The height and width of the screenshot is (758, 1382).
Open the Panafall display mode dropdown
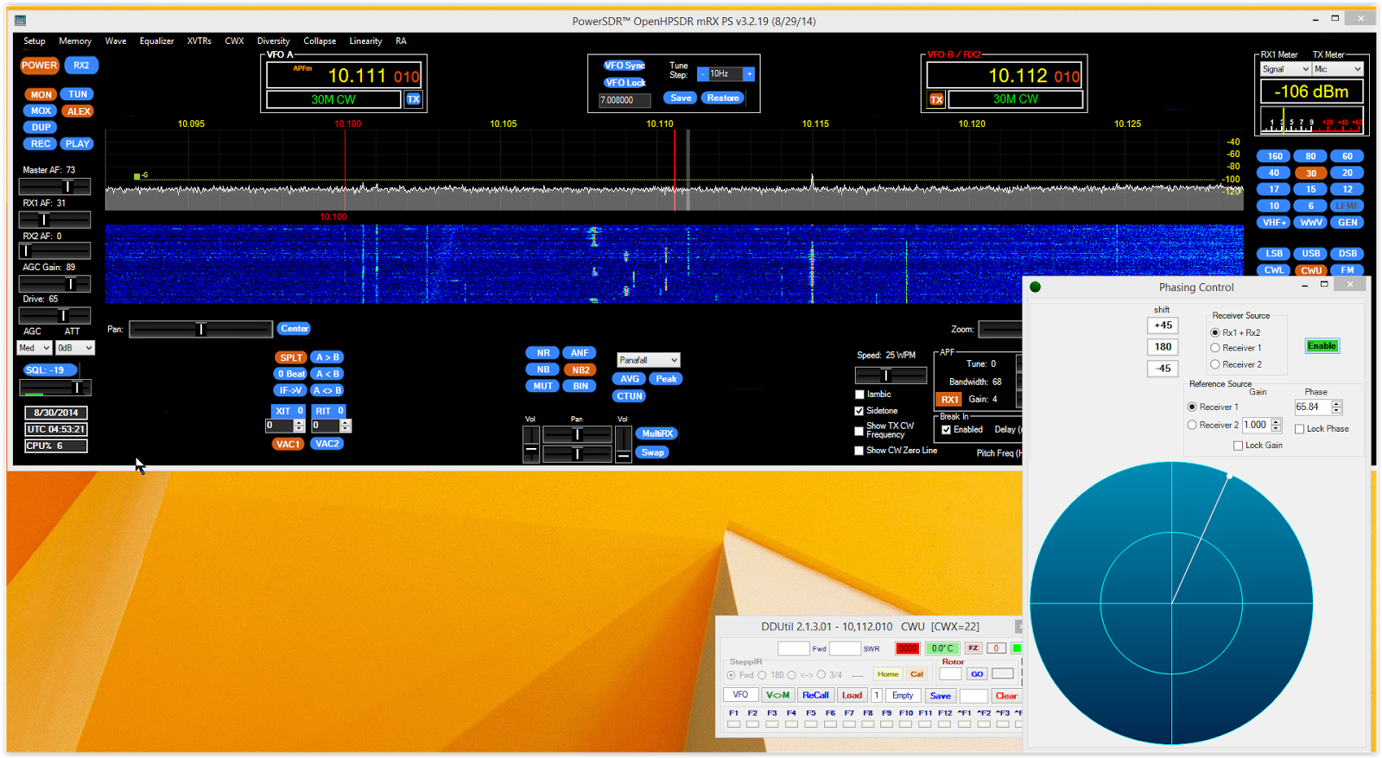click(649, 360)
